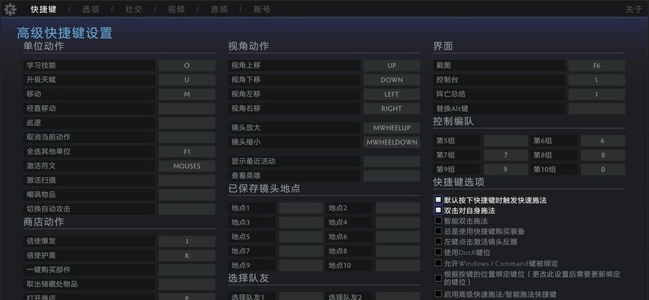Screen dimensions: 649x300
Task: Click empty key field for 地点8
Action: [x=398, y=251]
